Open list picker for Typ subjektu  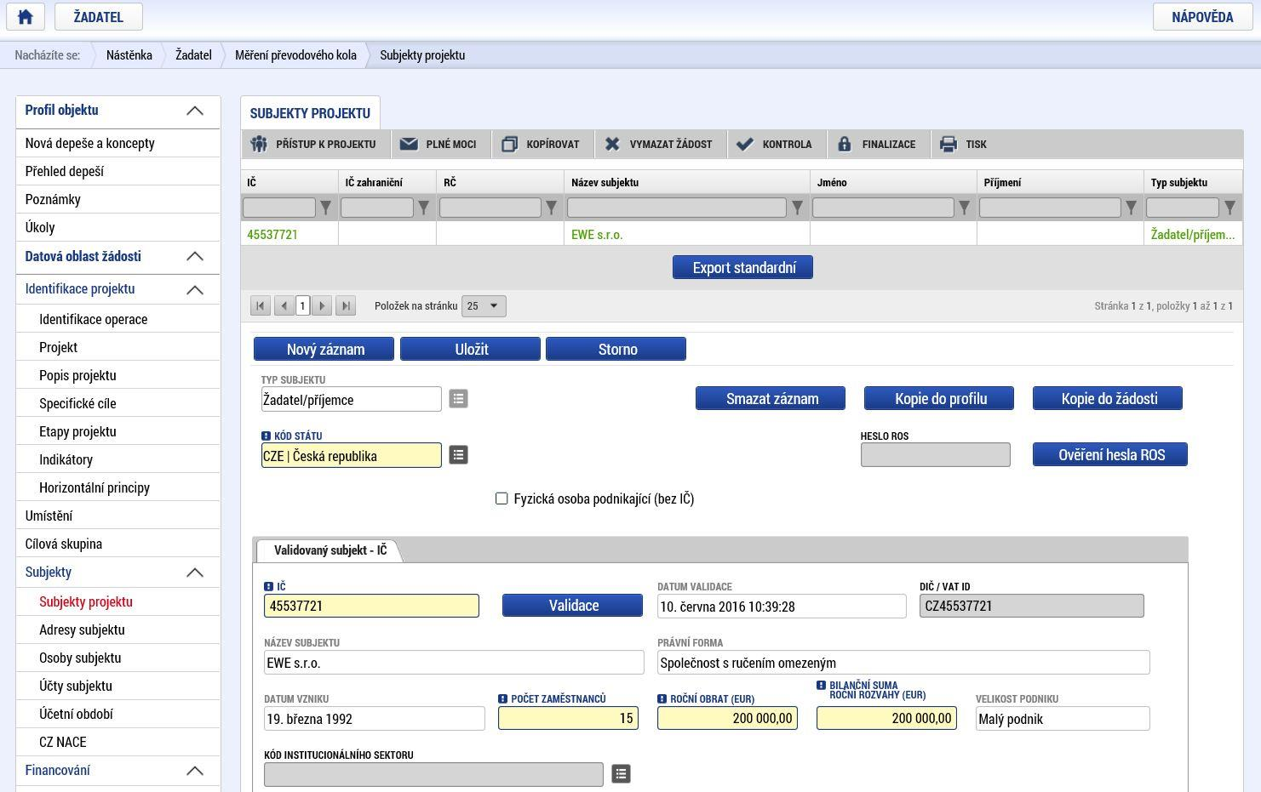(458, 398)
